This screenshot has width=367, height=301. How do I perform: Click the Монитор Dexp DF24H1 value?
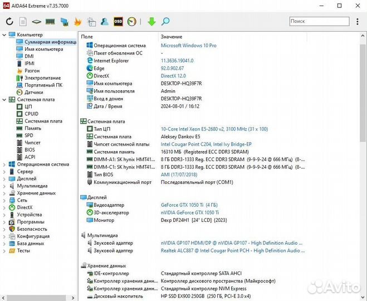(194, 220)
